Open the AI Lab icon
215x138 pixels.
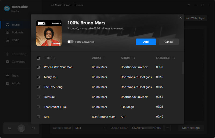tap(8, 83)
